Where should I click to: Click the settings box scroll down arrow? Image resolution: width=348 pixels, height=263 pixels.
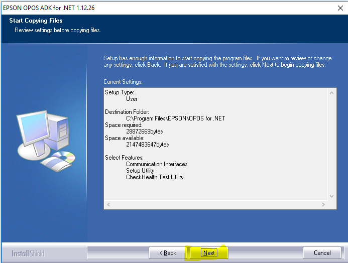click(331, 196)
